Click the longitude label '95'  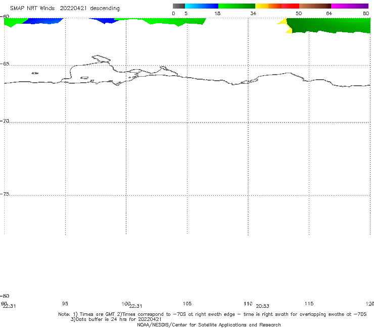point(65,304)
